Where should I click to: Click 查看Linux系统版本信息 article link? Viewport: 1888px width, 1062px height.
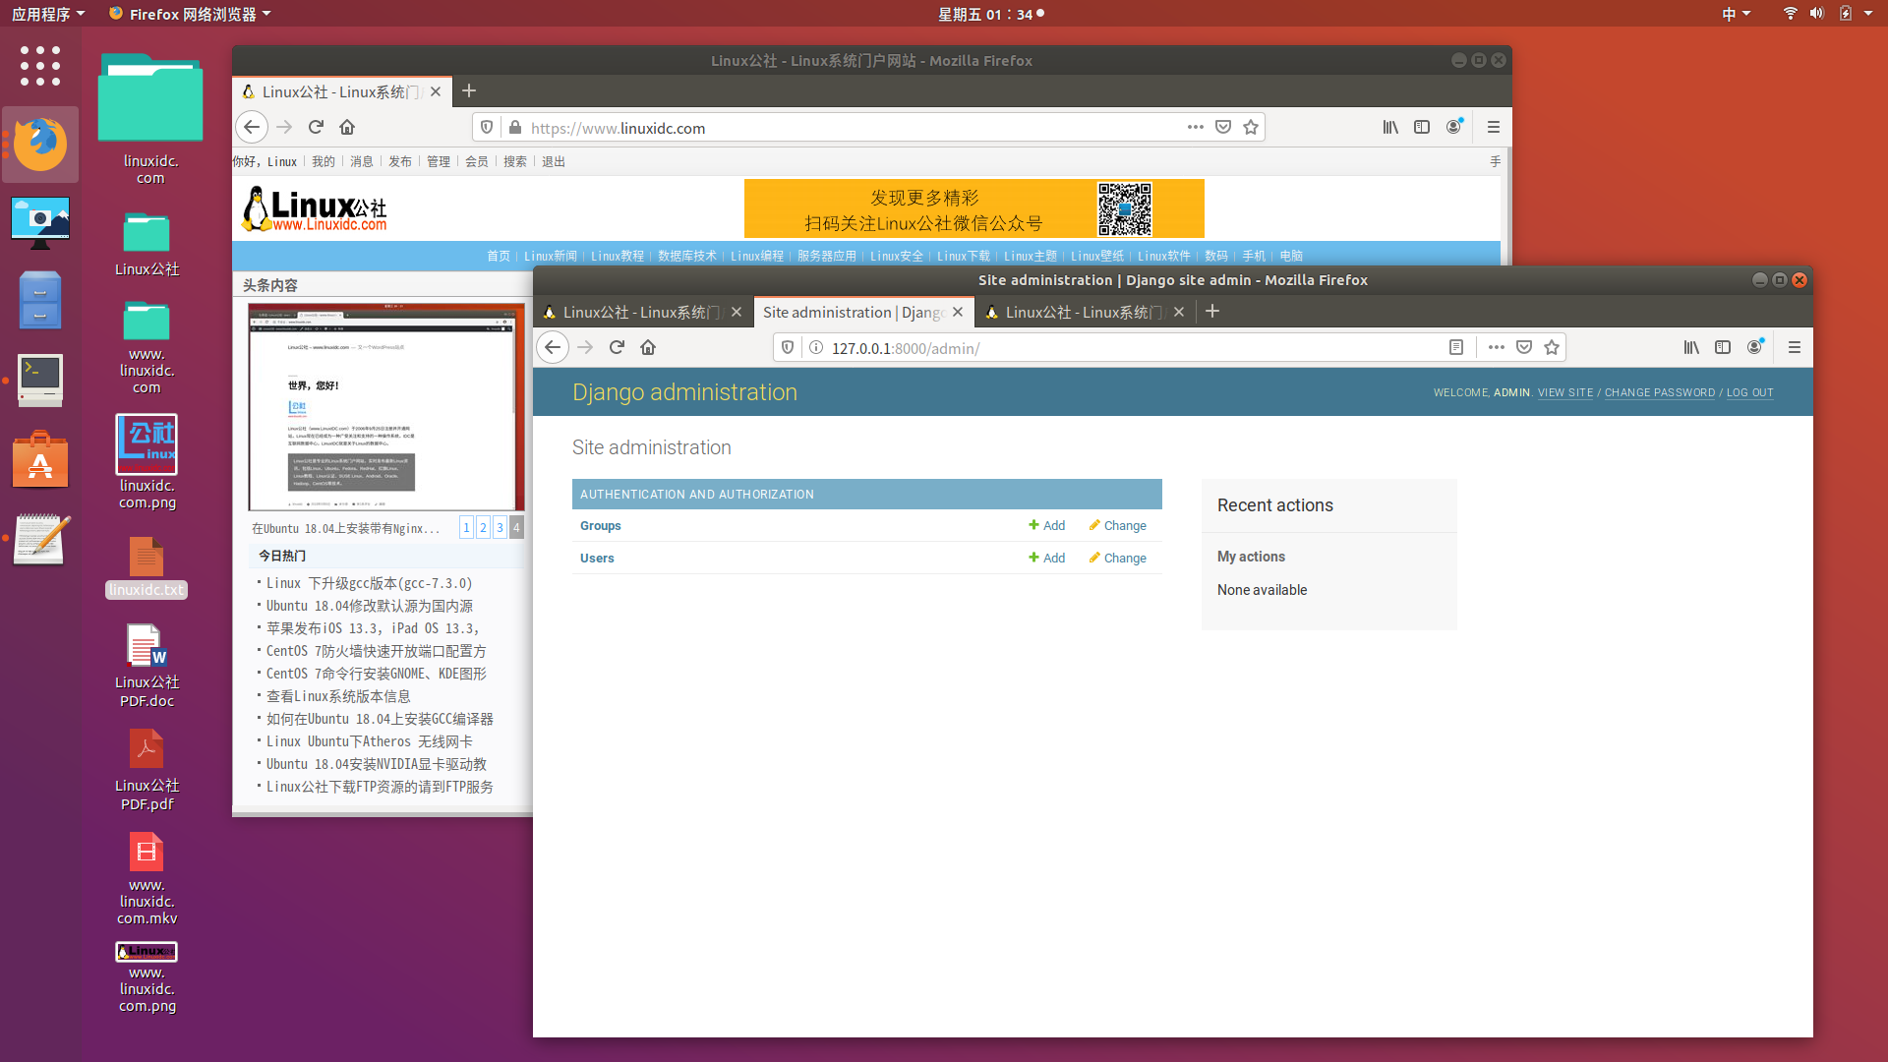coord(338,696)
